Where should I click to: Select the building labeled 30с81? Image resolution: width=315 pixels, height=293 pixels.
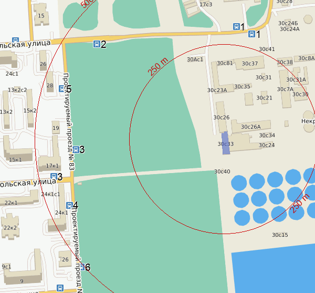point(225,64)
